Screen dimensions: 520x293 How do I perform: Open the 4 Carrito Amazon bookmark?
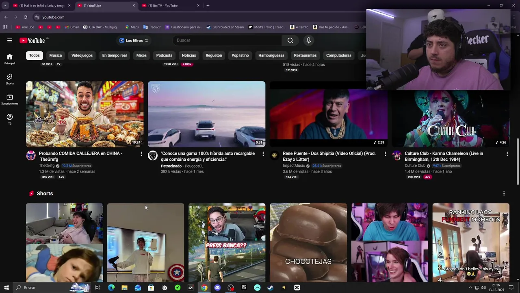click(299, 27)
